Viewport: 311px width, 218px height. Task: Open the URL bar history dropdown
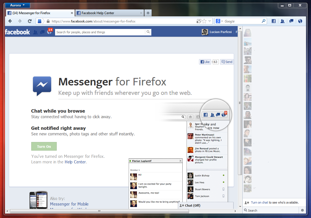pos(210,21)
